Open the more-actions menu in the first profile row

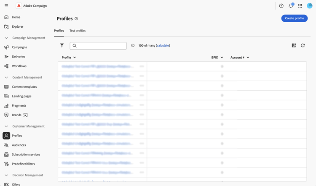point(142,66)
